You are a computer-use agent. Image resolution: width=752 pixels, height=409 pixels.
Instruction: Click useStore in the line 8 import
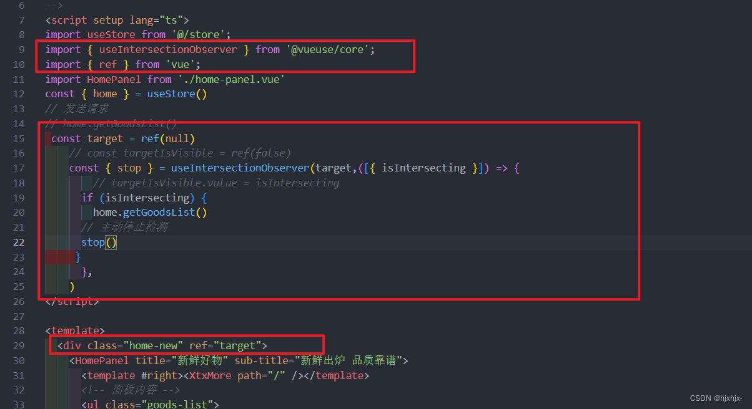click(x=111, y=35)
